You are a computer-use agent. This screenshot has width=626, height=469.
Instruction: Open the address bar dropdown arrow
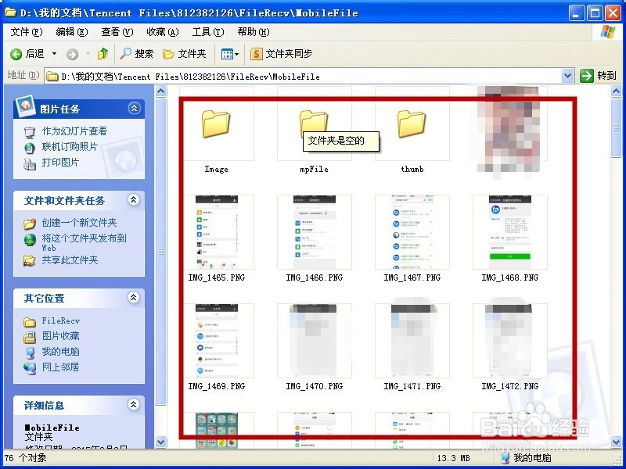pos(569,75)
